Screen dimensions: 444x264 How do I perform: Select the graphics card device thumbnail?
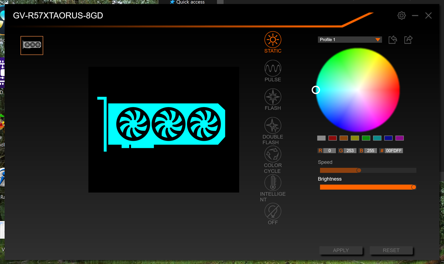(x=32, y=46)
